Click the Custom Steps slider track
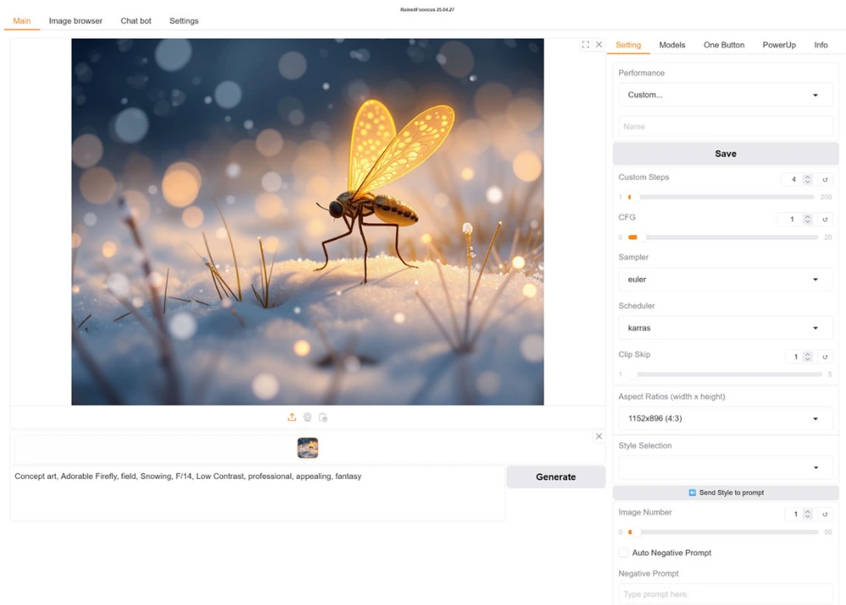Viewport: 846px width, 605px height. point(722,197)
